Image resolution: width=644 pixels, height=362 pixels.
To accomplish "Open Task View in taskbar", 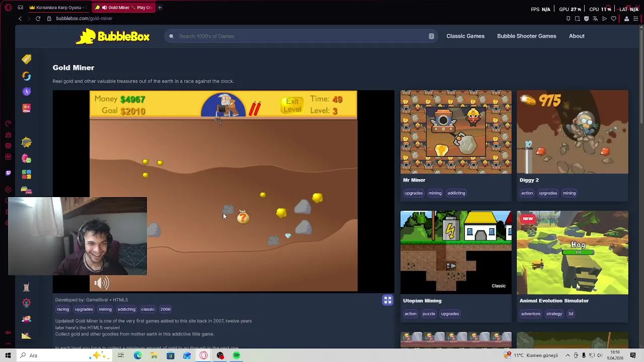I will click(x=121, y=355).
